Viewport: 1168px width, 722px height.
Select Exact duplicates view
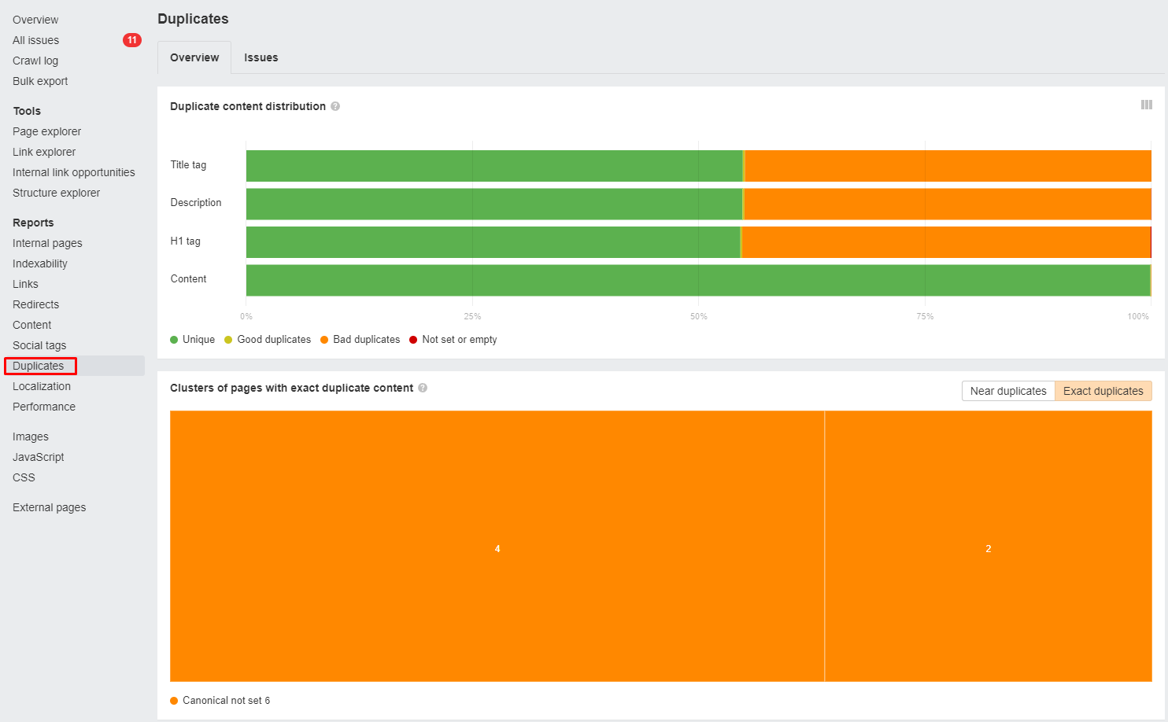pyautogui.click(x=1103, y=391)
